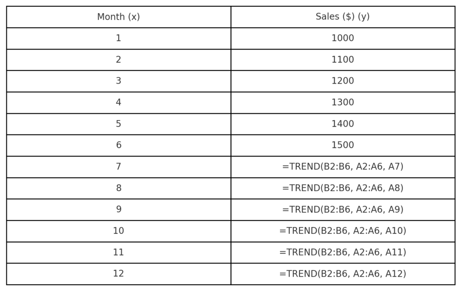The image size is (461, 291).
Task: Select the TREND formula referencing A8
Action: click(343, 188)
